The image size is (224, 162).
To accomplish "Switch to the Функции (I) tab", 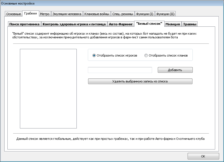I will point(145,14).
